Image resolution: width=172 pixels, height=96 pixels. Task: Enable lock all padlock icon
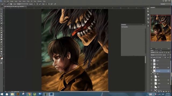[x=160, y=58]
